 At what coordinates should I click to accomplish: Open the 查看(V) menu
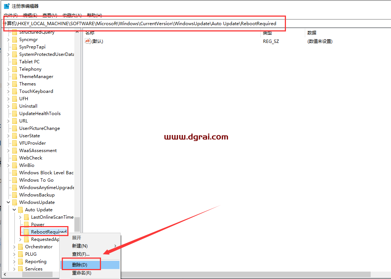(x=50, y=16)
